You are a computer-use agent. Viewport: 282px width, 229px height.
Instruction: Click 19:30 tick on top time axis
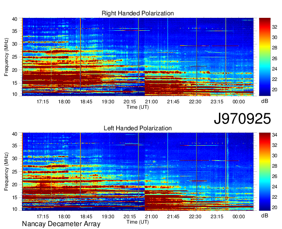pyautogui.click(x=108, y=102)
